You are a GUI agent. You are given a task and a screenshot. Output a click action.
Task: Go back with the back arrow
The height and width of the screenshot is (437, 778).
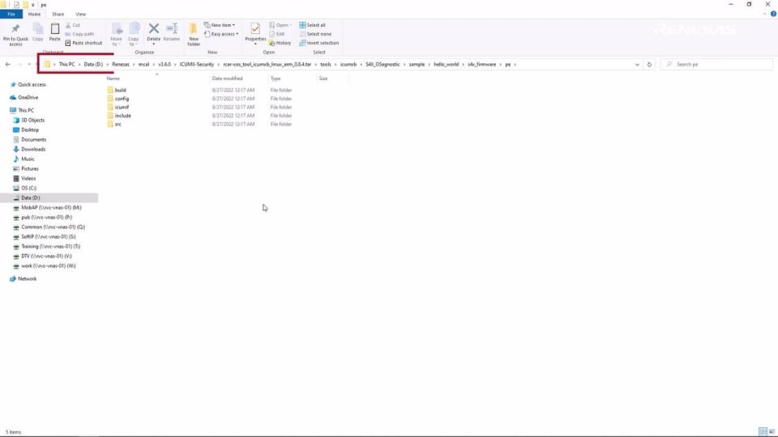[x=7, y=65]
